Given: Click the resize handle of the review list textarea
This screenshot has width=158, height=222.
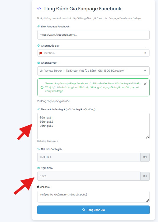Looking at the screenshot, I should (147, 137).
